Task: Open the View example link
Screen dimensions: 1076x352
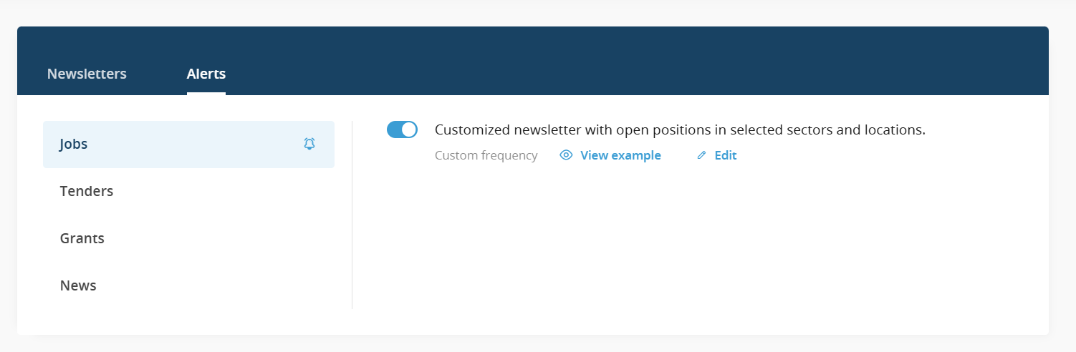Action: (x=620, y=155)
